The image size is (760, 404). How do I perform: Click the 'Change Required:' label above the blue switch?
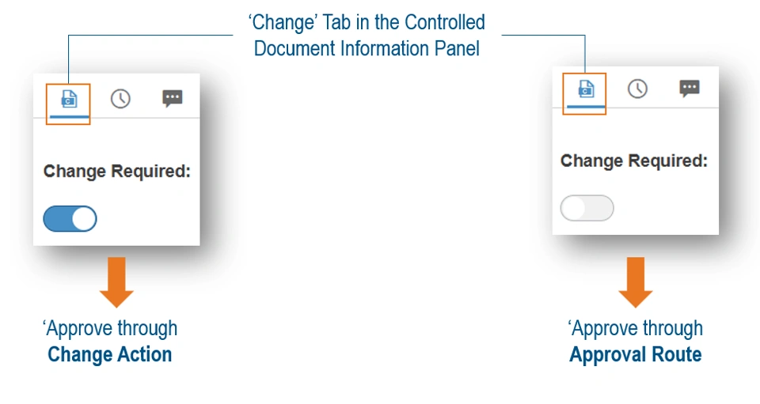(117, 172)
